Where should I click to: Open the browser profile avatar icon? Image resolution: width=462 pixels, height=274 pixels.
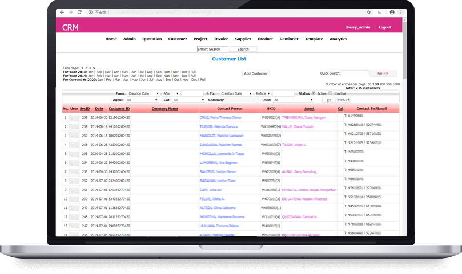pos(392,12)
